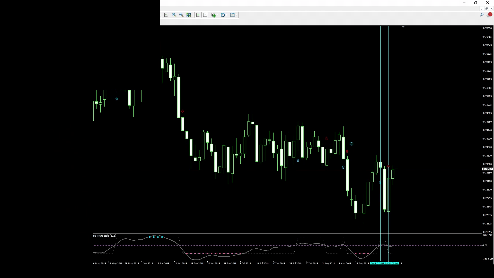Minimize the inner chart window
494x278 pixels.
point(481,8)
